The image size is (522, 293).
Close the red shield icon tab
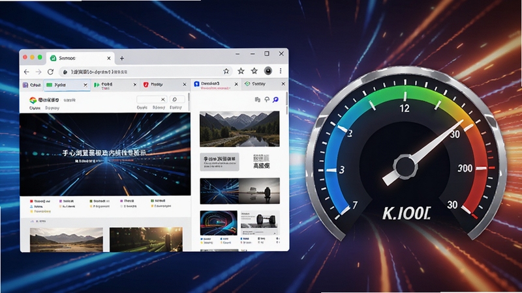click(185, 85)
